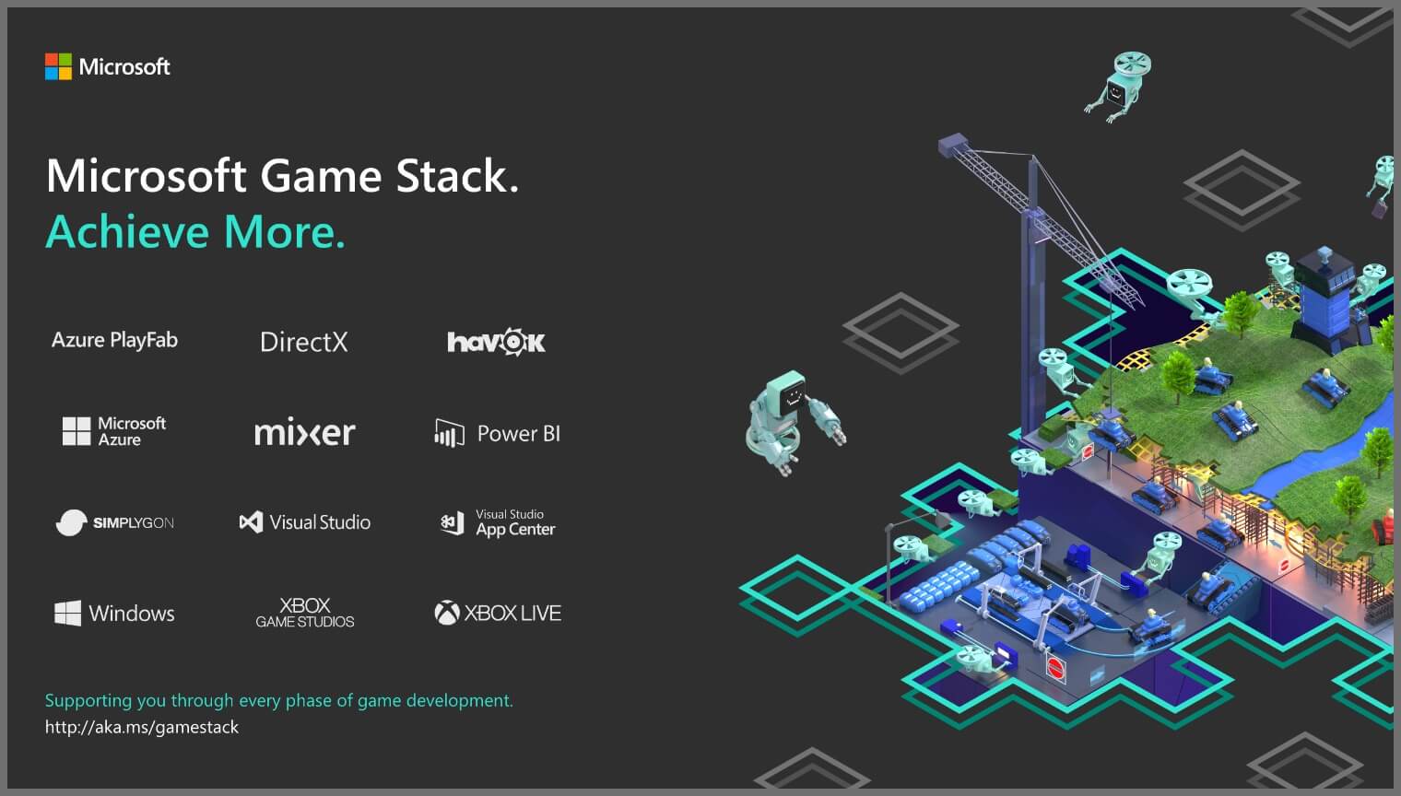
Task: Select the Visual Studio icon
Action: (x=304, y=521)
